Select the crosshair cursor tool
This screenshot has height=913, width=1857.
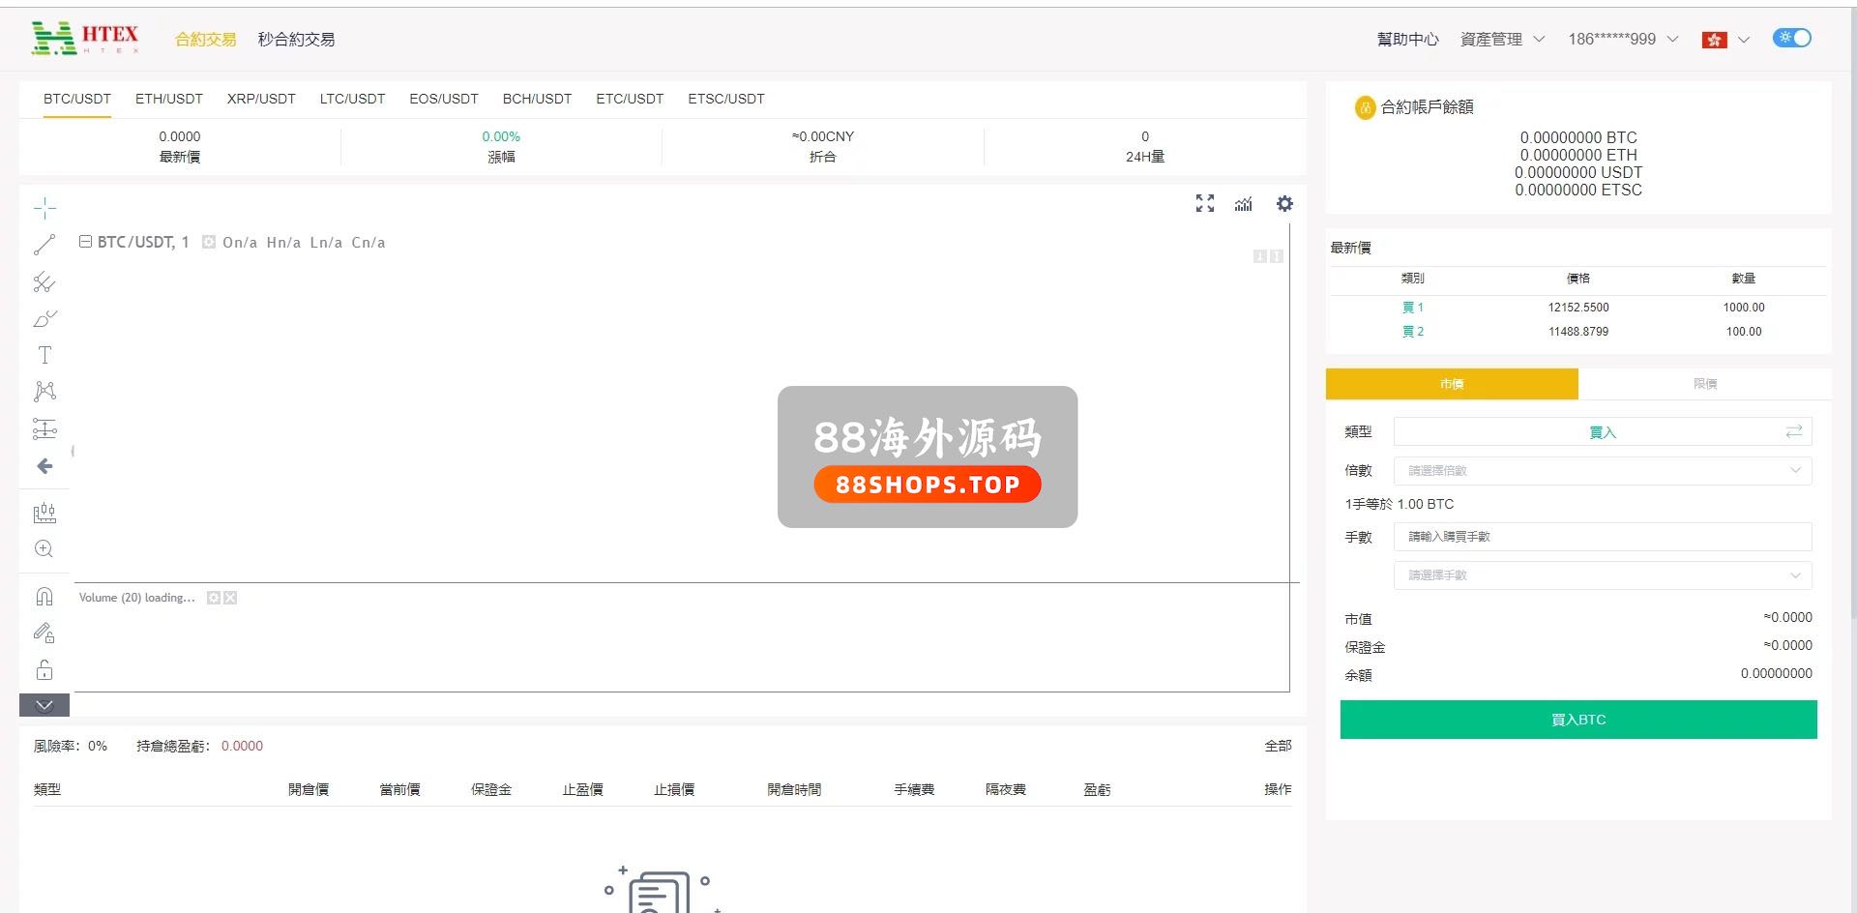pos(44,208)
